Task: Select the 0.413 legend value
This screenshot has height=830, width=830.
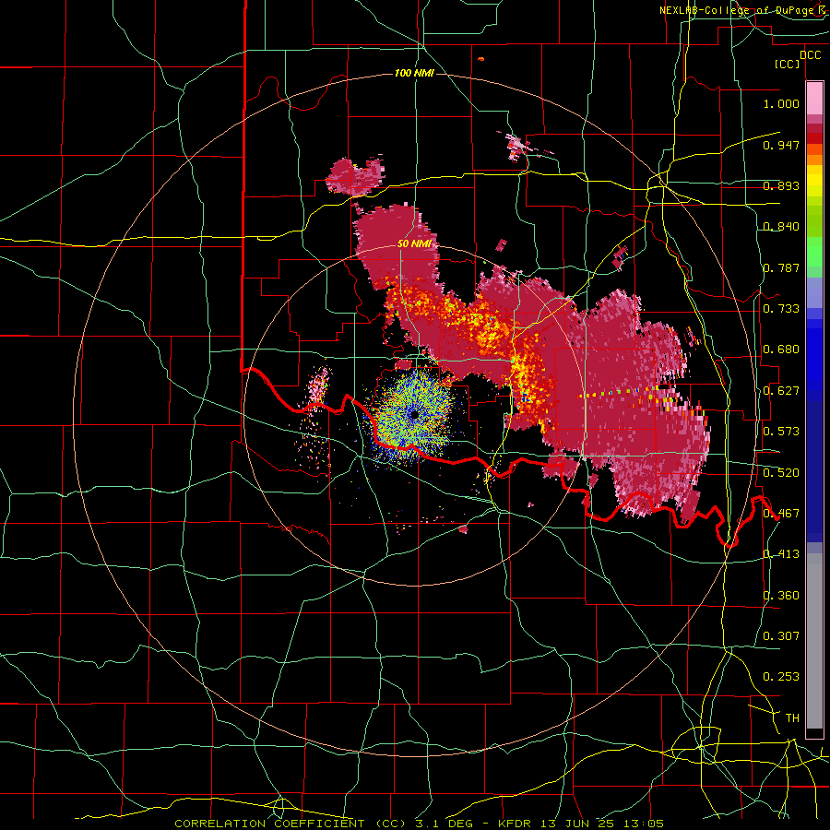Action: click(x=781, y=553)
